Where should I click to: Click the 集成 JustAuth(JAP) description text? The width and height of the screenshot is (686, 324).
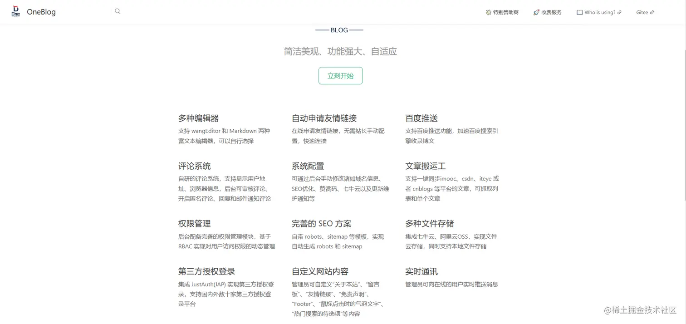226,294
